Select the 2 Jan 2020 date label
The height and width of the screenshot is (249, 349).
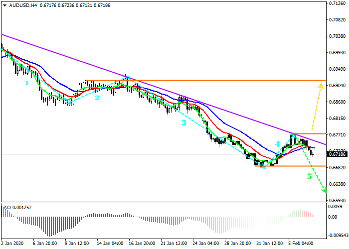(12, 244)
